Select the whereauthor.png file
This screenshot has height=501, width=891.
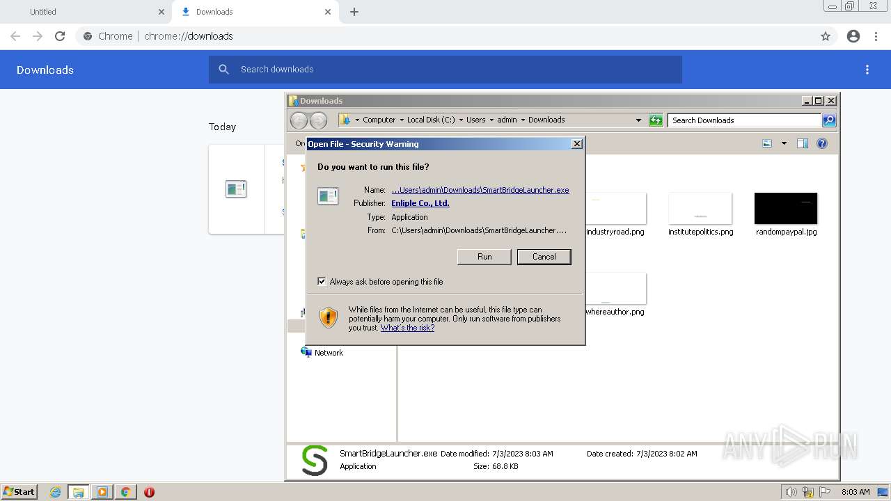click(615, 294)
